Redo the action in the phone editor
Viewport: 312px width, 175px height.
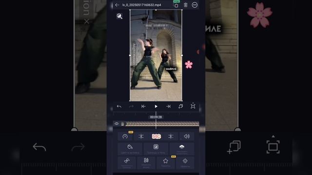click(131, 106)
